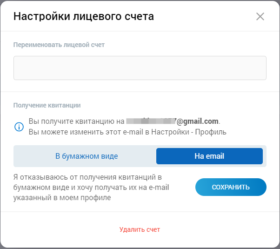Click the light-blue strip right of На email
Viewport: 280px width, 249px height.
coord(265,156)
